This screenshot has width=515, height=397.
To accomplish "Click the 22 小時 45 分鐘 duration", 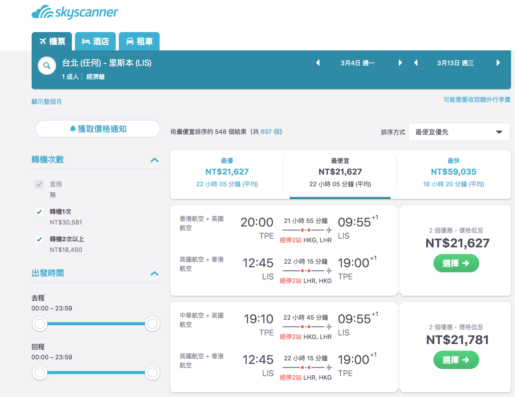I will (x=306, y=317).
